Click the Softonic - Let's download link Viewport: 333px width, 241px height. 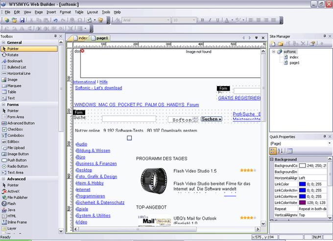(x=98, y=88)
